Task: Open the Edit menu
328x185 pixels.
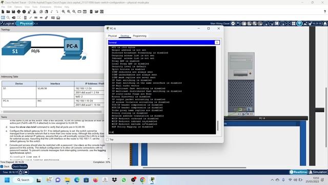Action: [x=10, y=7]
